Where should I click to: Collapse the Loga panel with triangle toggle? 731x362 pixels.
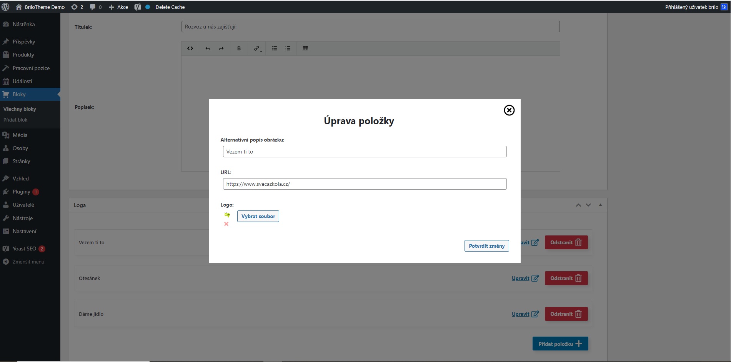point(600,205)
